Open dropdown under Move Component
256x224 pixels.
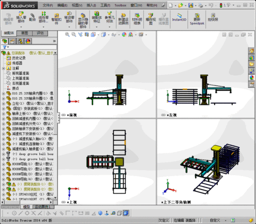coord(69,27)
